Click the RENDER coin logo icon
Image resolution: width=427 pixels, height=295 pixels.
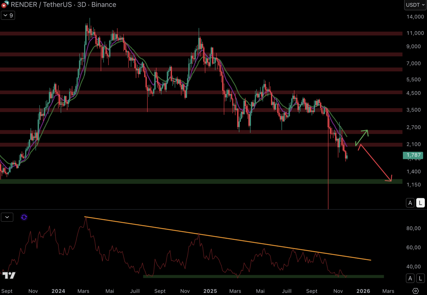(5, 4)
